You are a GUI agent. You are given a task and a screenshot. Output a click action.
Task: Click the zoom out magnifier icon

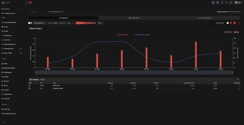(228, 32)
